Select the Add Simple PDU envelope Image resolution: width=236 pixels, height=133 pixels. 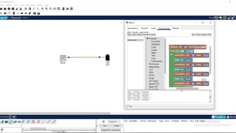pos(35,13)
